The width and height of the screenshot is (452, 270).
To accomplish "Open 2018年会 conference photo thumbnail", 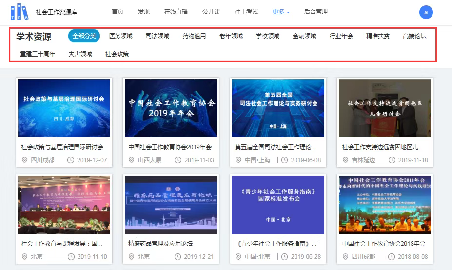I will 385,205.
